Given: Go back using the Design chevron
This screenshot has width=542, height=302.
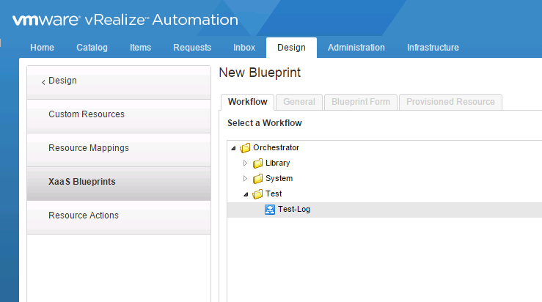Looking at the screenshot, I should click(43, 82).
